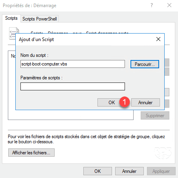Click the red numbered 1 badge
The image size is (178, 178).
coord(125,102)
